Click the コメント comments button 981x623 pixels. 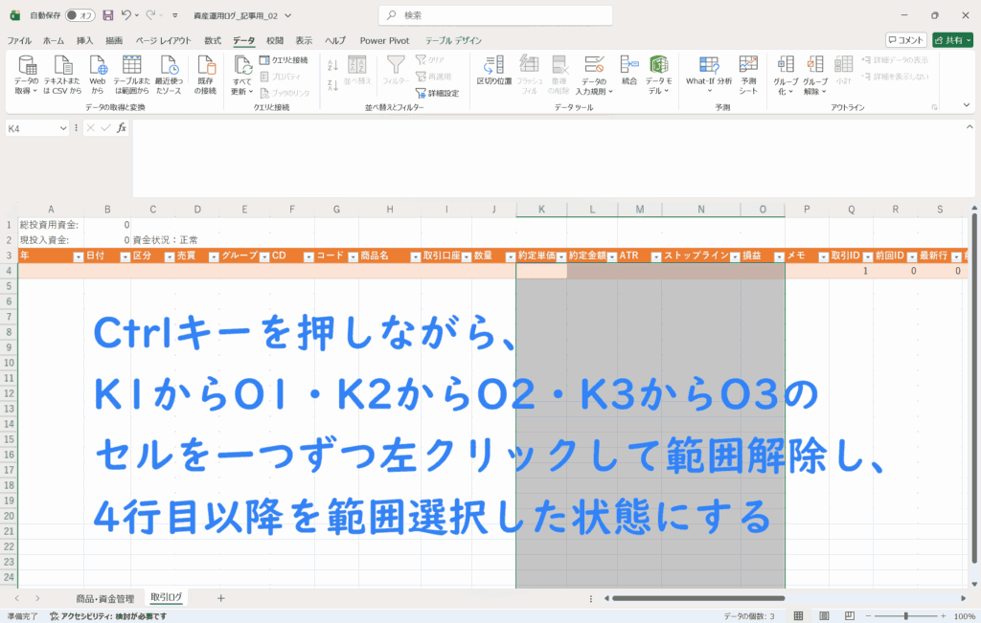(905, 40)
